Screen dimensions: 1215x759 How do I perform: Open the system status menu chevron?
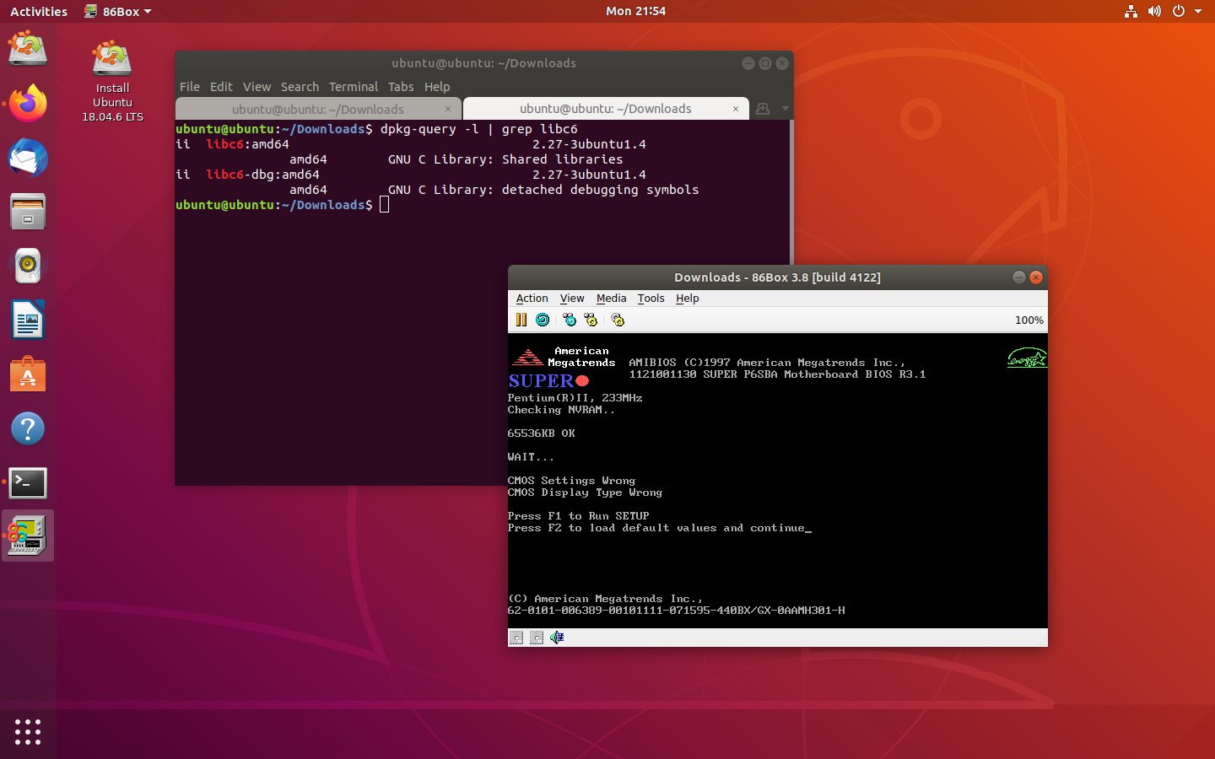pyautogui.click(x=1199, y=11)
